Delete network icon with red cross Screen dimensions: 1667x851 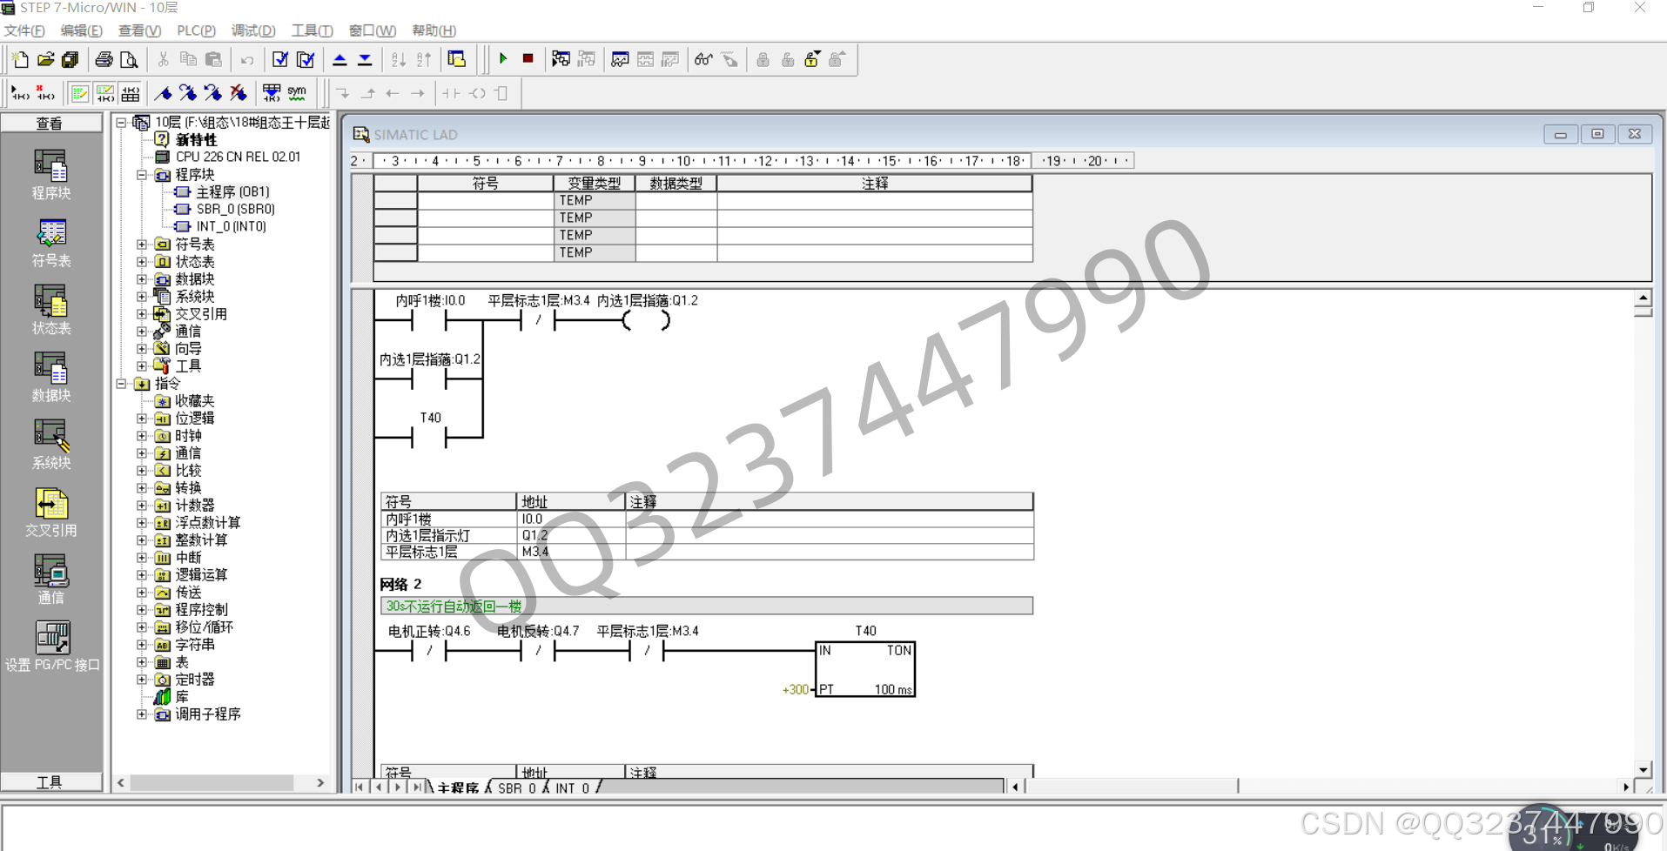(x=45, y=92)
